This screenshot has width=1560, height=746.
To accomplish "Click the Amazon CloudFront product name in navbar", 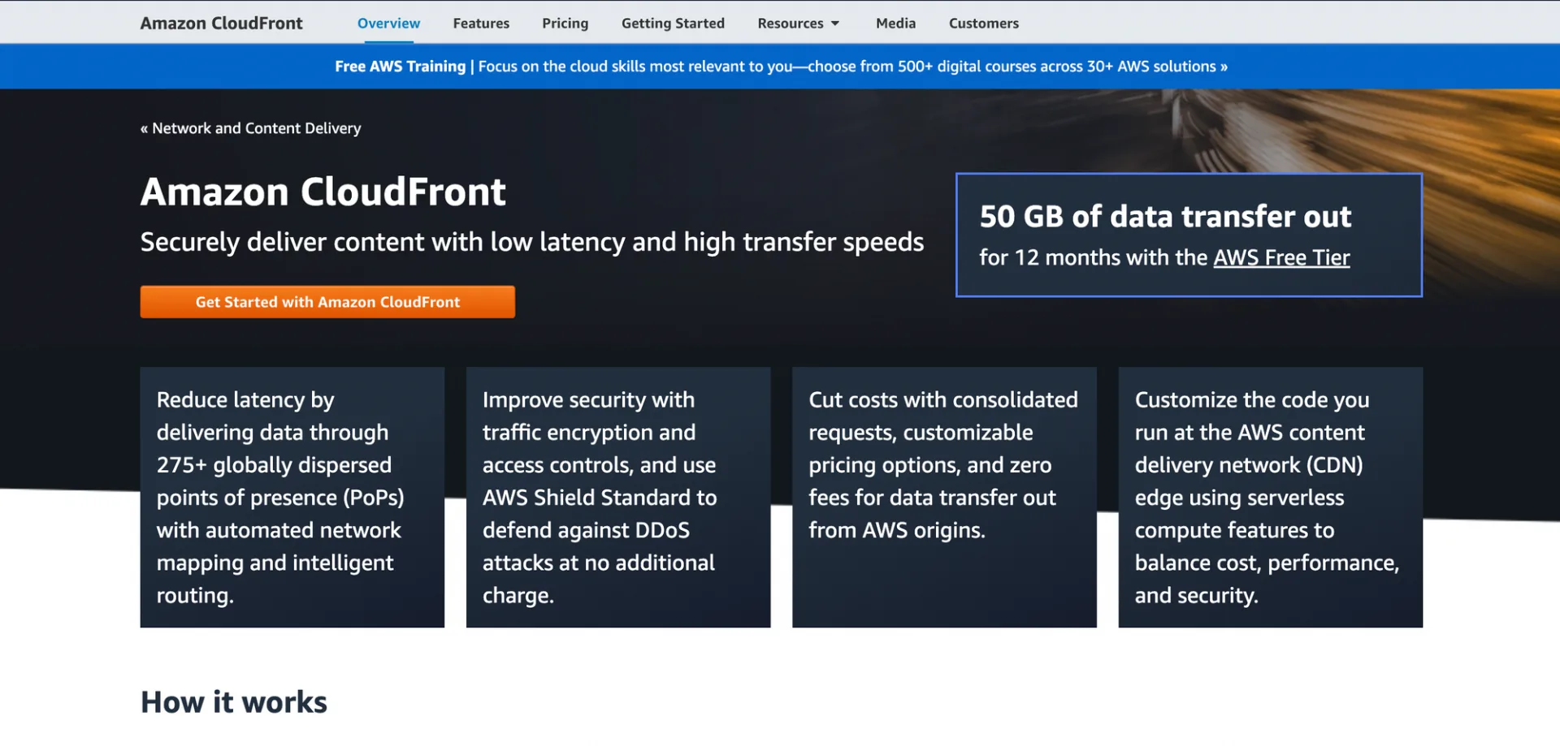I will [x=221, y=24].
